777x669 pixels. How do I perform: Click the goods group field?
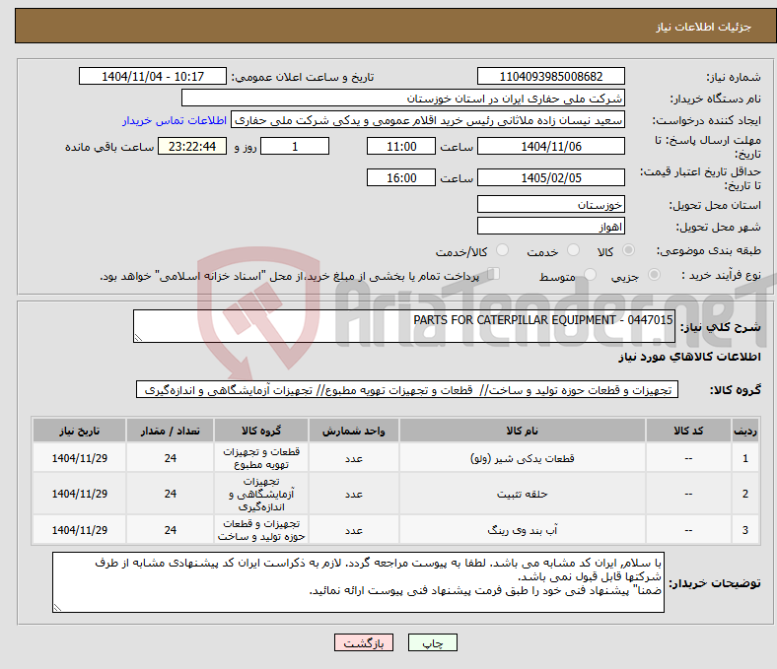(407, 390)
